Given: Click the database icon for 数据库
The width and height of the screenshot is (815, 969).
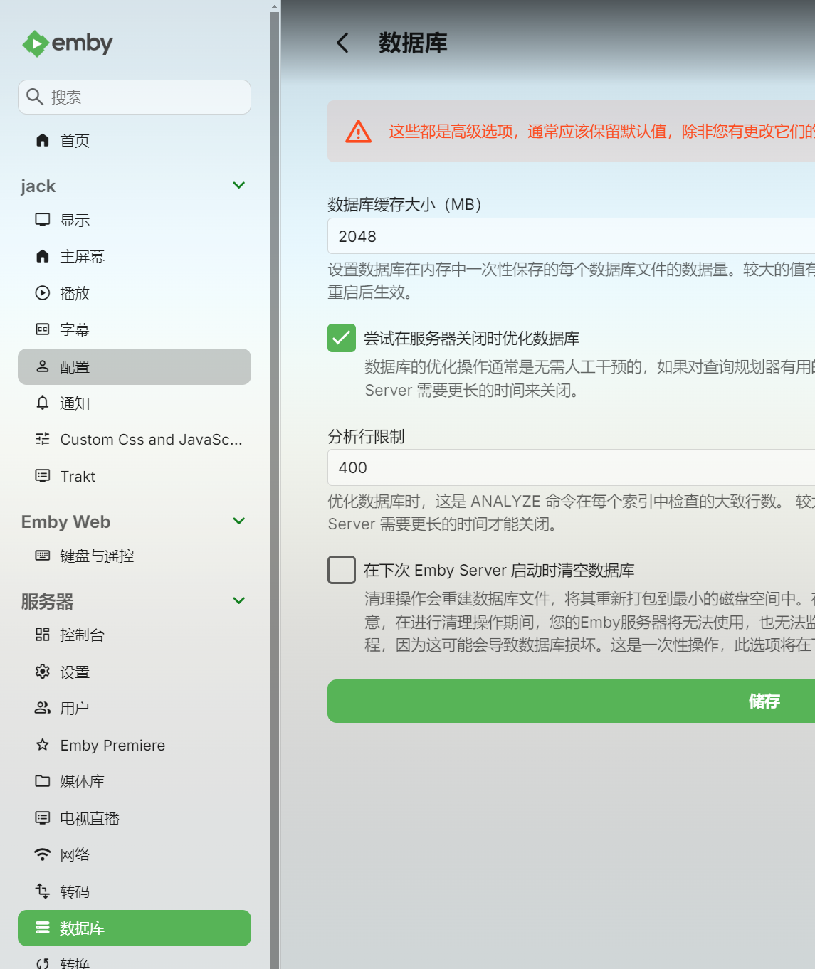Looking at the screenshot, I should [x=43, y=928].
